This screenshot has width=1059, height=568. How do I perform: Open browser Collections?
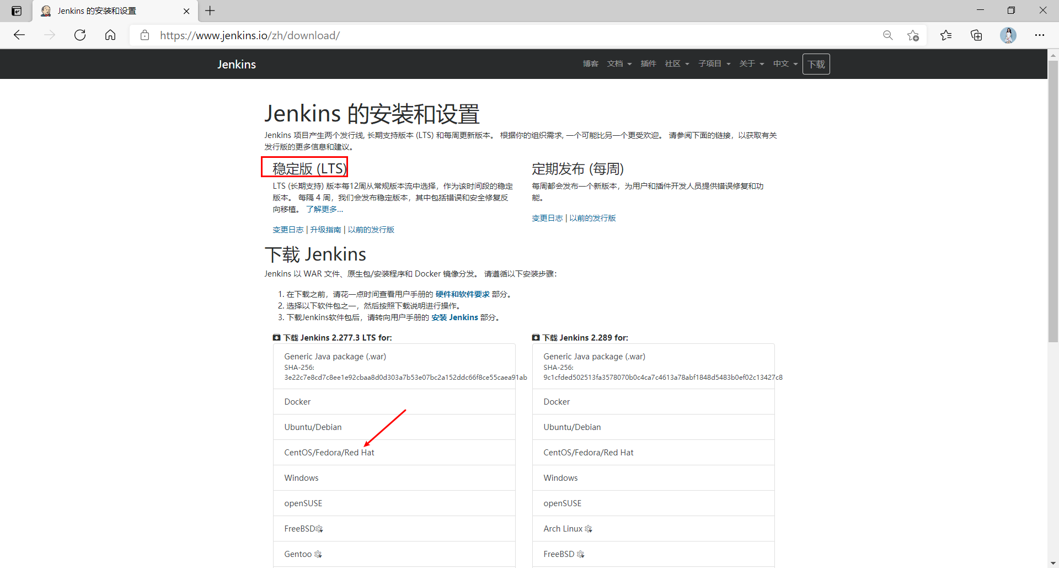pos(976,35)
